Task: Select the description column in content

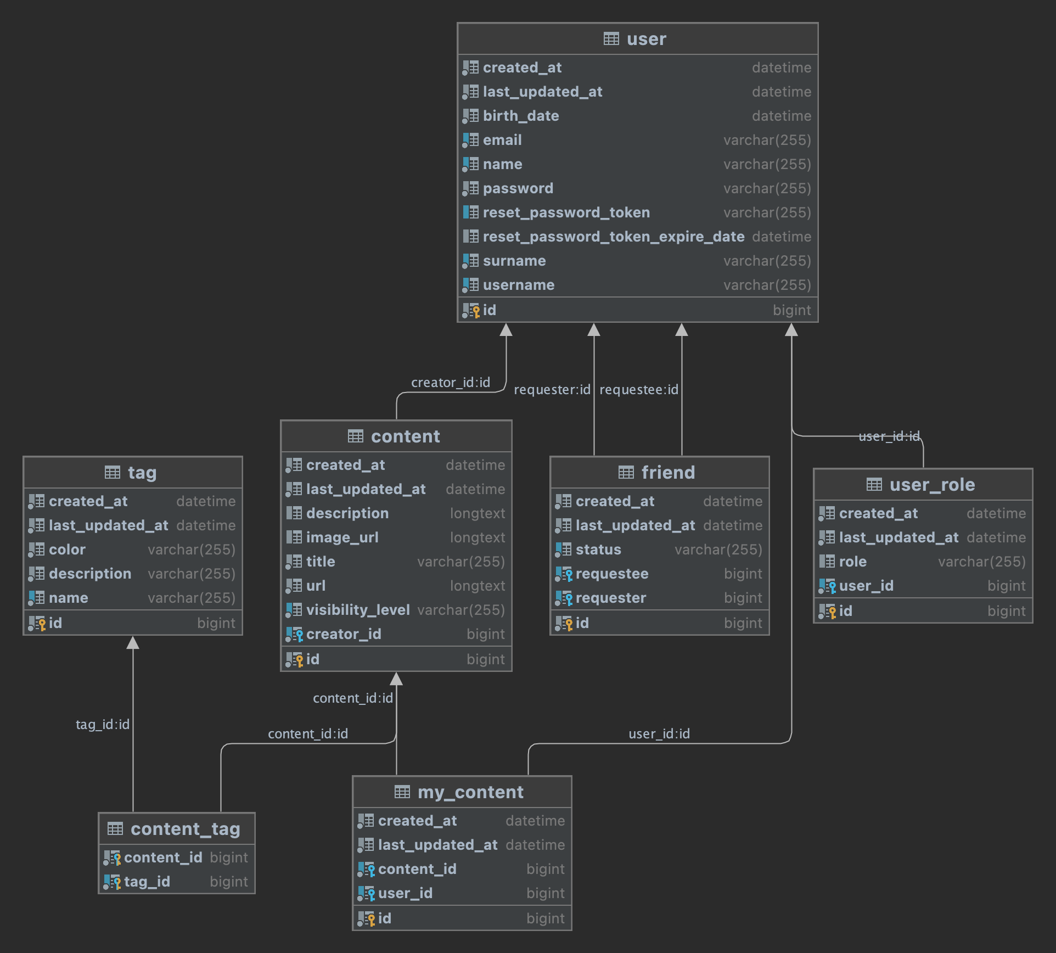Action: [x=396, y=513]
